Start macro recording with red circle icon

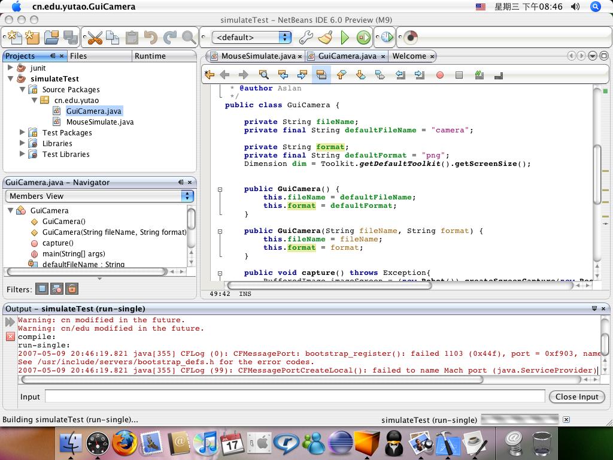(440, 75)
